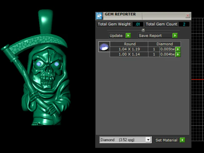204x153 pixels.
Task: Click the Total Gem Weight value .01
Action: click(138, 24)
